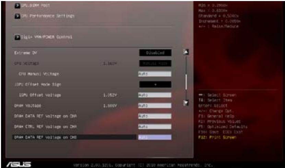Click the F1: General Help hint
The height and width of the screenshot is (168, 285).
pyautogui.click(x=216, y=116)
